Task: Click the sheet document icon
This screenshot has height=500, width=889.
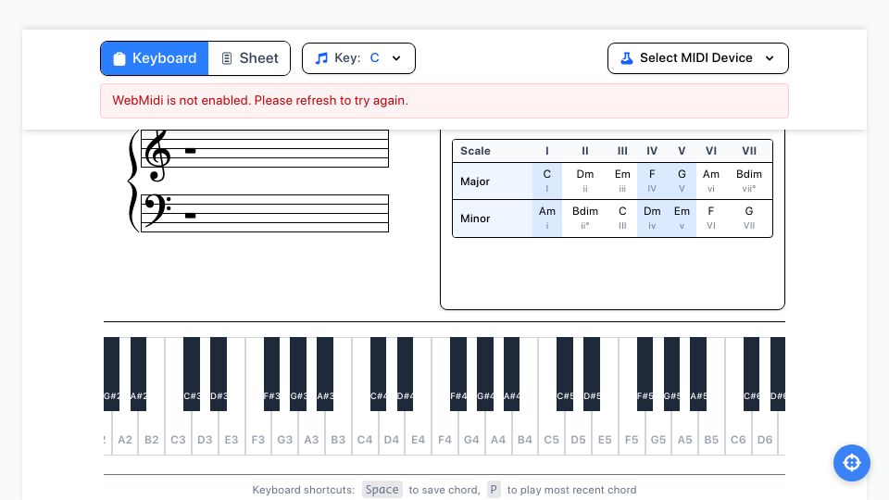Action: pyautogui.click(x=226, y=58)
